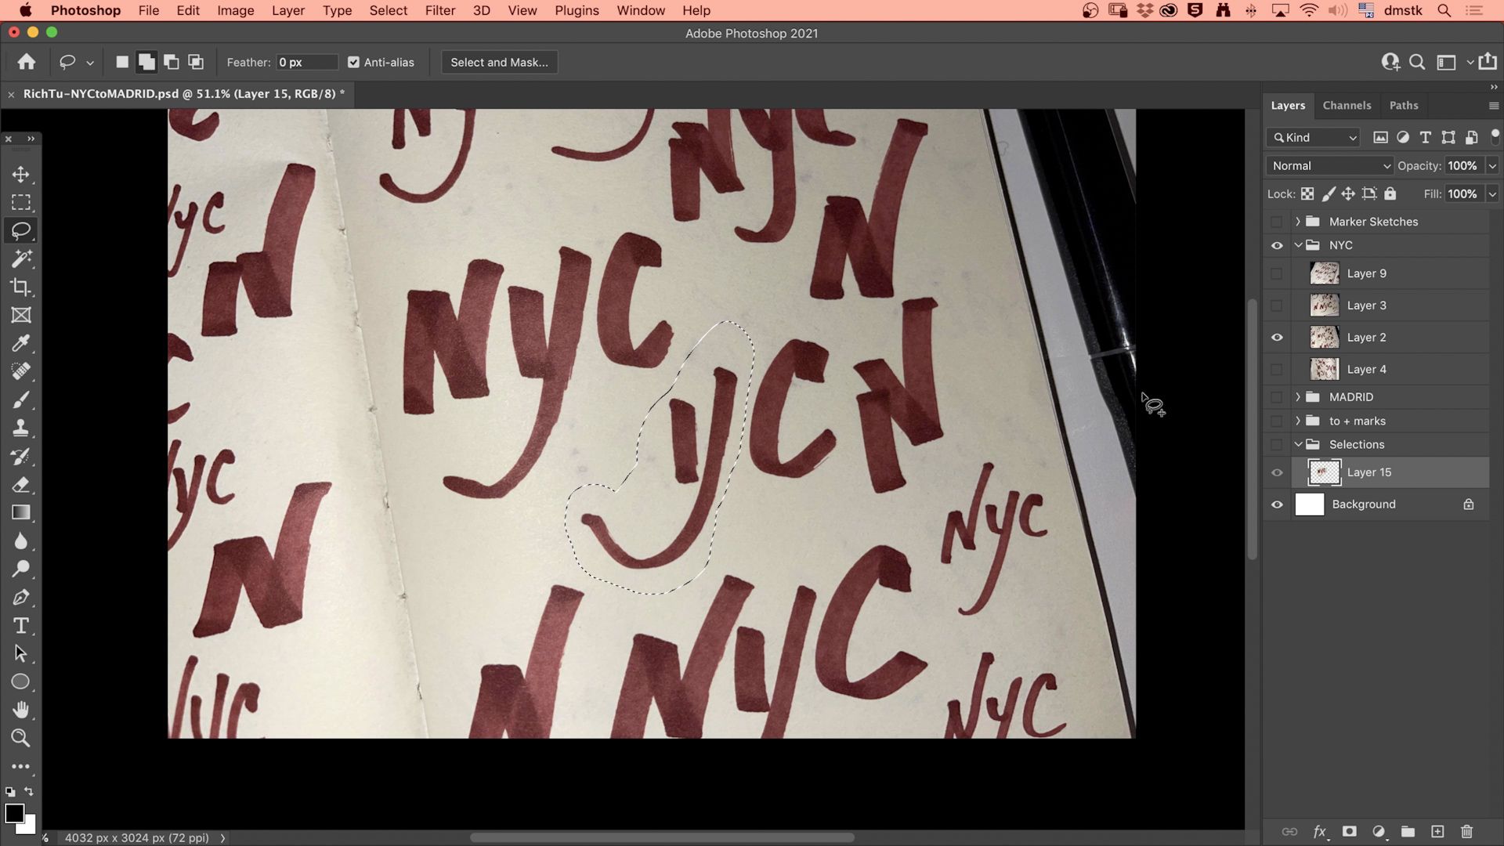1504x846 pixels.
Task: Choose Intersect with Selection mode icon
Action: coord(196,62)
